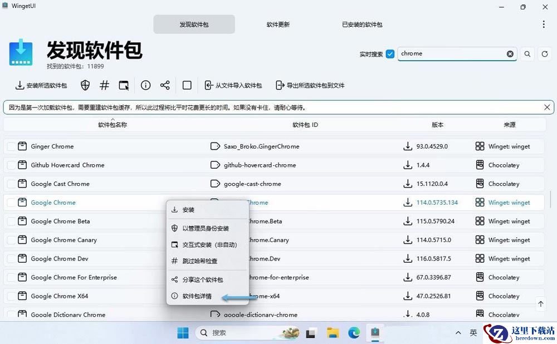Sort by package ID column header
The image size is (557, 344).
pyautogui.click(x=305, y=125)
